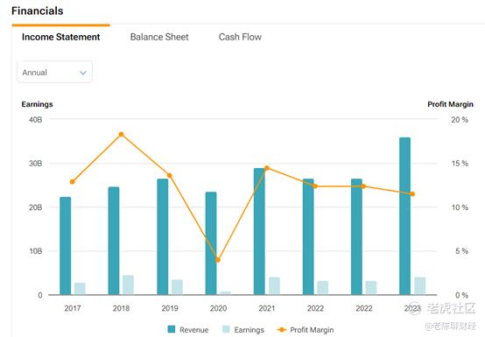The width and height of the screenshot is (485, 337).
Task: Select the 2018 profit margin peak point
Action: click(x=121, y=134)
